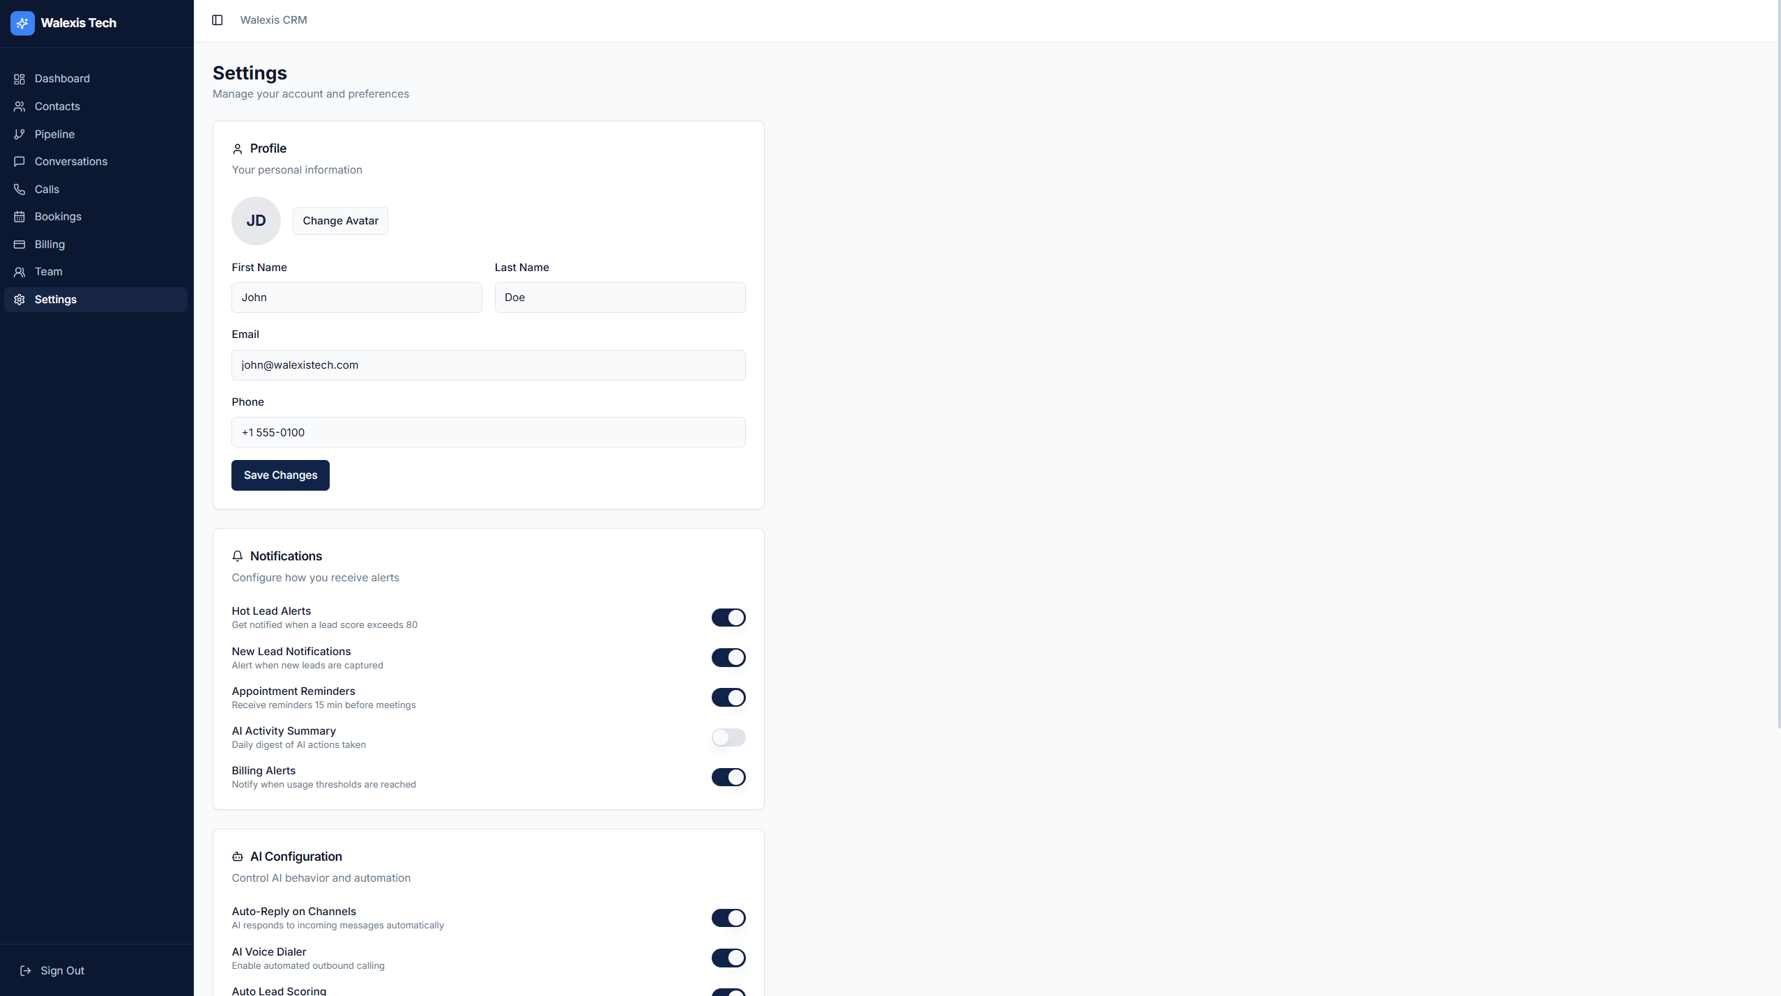This screenshot has height=996, width=1781.
Task: Click the Walexis CRM breadcrumb label
Action: (273, 20)
